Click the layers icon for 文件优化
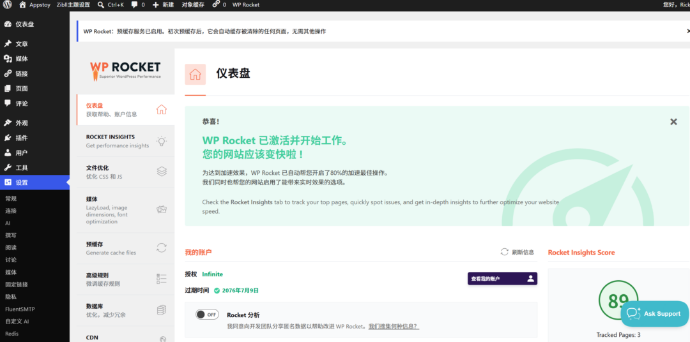The height and width of the screenshot is (342, 690). coord(162,172)
